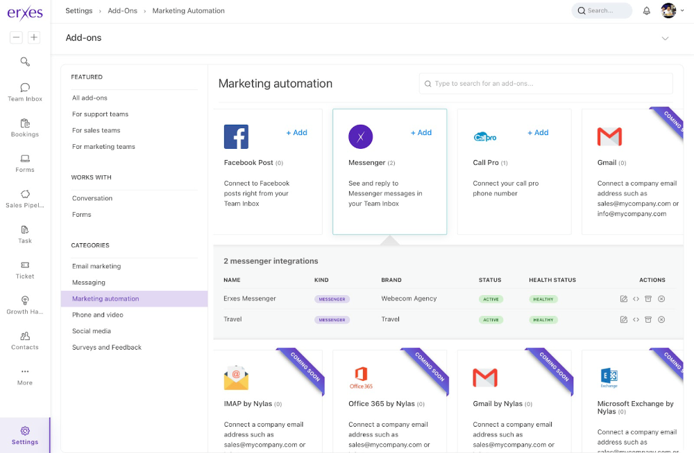Click Add-Ons breadcrumb link
The height and width of the screenshot is (453, 694).
(x=123, y=10)
